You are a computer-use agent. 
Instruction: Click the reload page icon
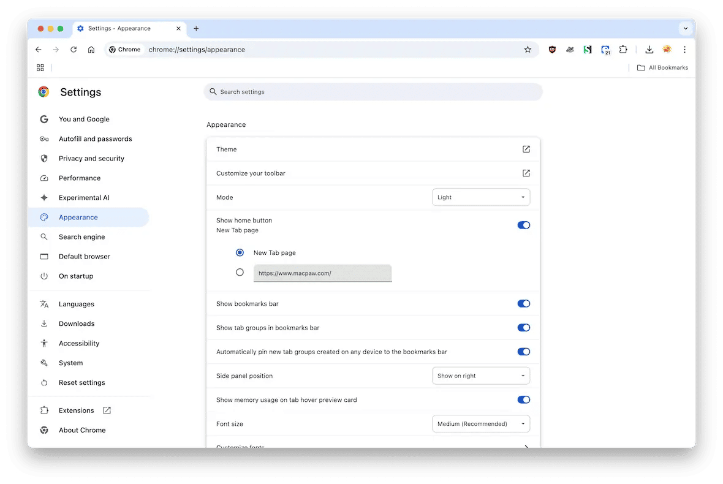pyautogui.click(x=74, y=50)
